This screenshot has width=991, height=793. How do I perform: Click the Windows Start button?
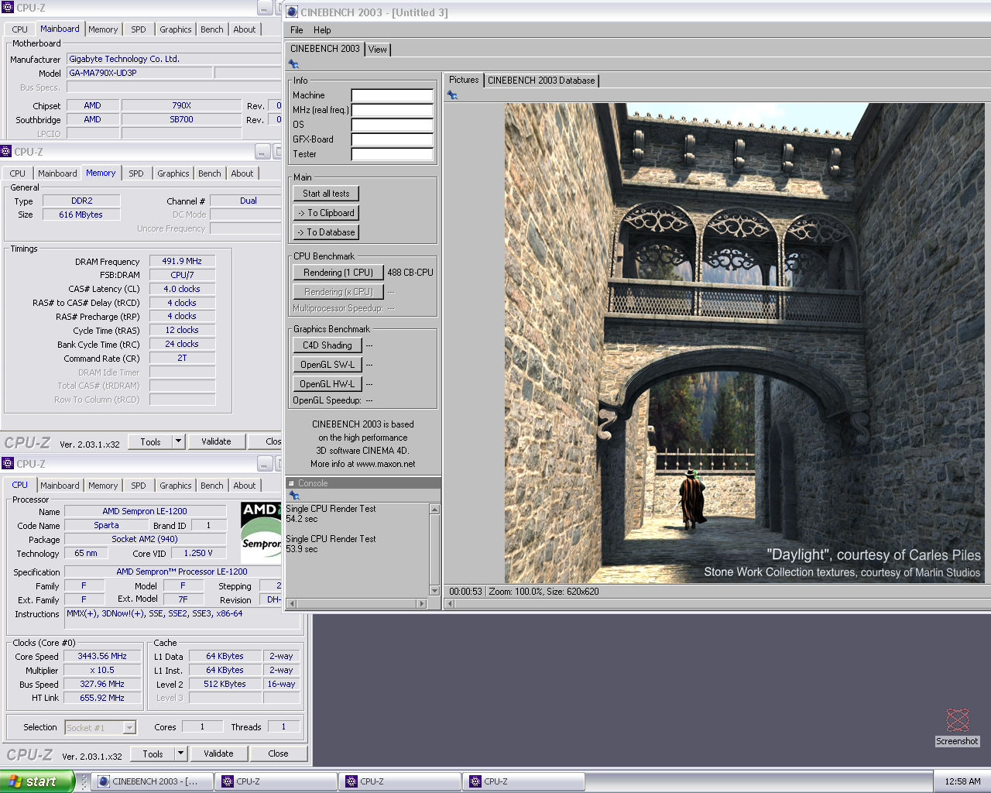click(36, 781)
